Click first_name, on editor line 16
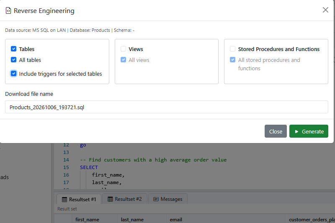Screen dimensions: 335x223 click(108, 175)
